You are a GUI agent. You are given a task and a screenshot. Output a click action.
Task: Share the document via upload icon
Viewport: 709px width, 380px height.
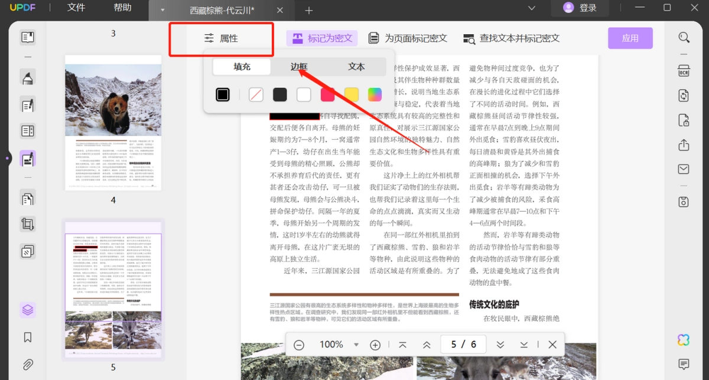click(x=684, y=145)
